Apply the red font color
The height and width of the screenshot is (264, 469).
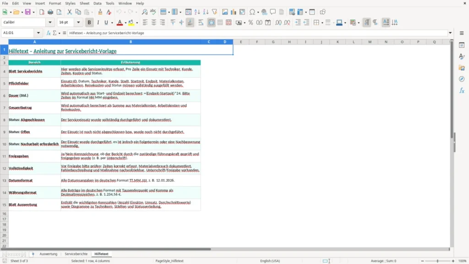pyautogui.click(x=120, y=22)
